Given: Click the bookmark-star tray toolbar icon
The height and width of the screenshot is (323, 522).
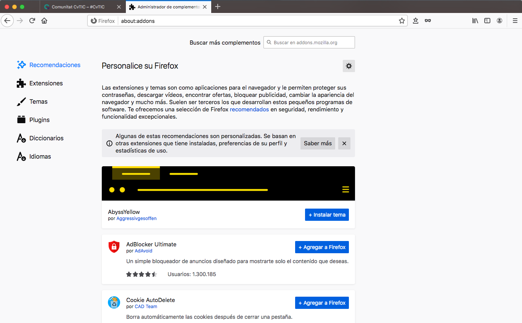Looking at the screenshot, I should tap(416, 21).
